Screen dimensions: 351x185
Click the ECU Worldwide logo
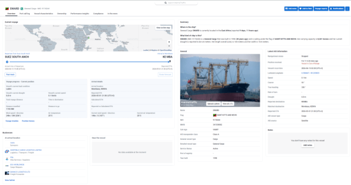7,166
